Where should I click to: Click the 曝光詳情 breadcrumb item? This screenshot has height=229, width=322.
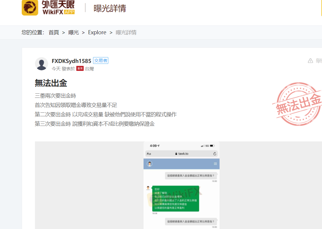[x=126, y=33]
